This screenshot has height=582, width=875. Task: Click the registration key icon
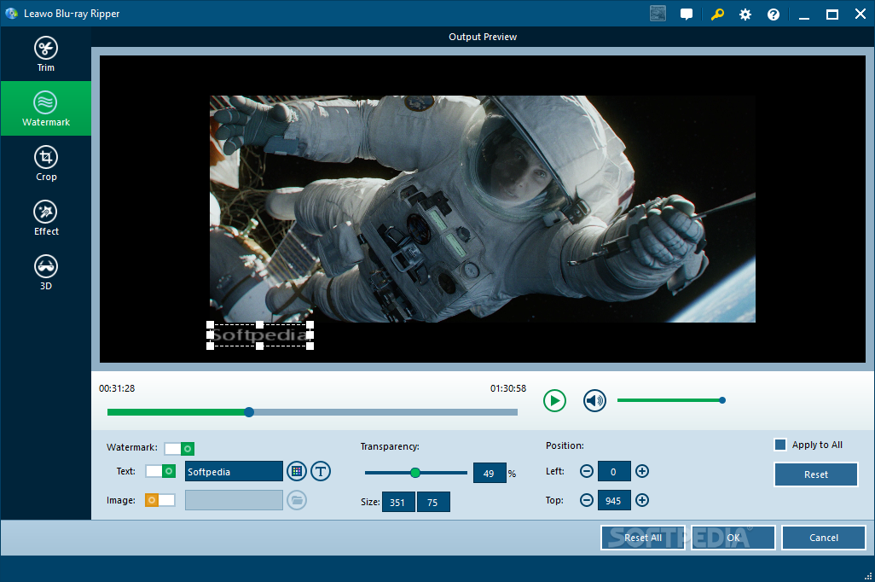click(x=717, y=14)
